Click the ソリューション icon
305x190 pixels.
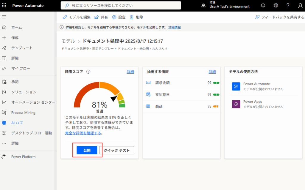click(4, 92)
